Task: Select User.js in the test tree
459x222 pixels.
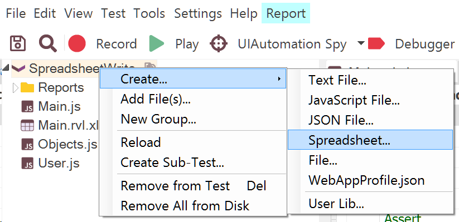Action: pyautogui.click(x=59, y=163)
